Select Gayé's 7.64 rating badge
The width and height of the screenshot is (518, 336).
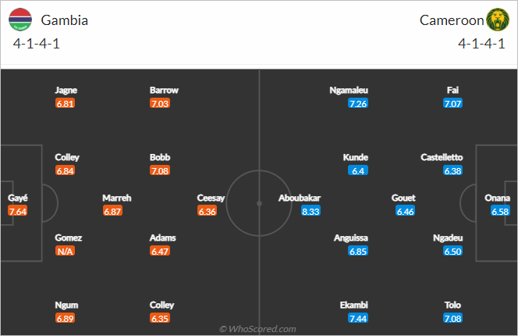18,211
